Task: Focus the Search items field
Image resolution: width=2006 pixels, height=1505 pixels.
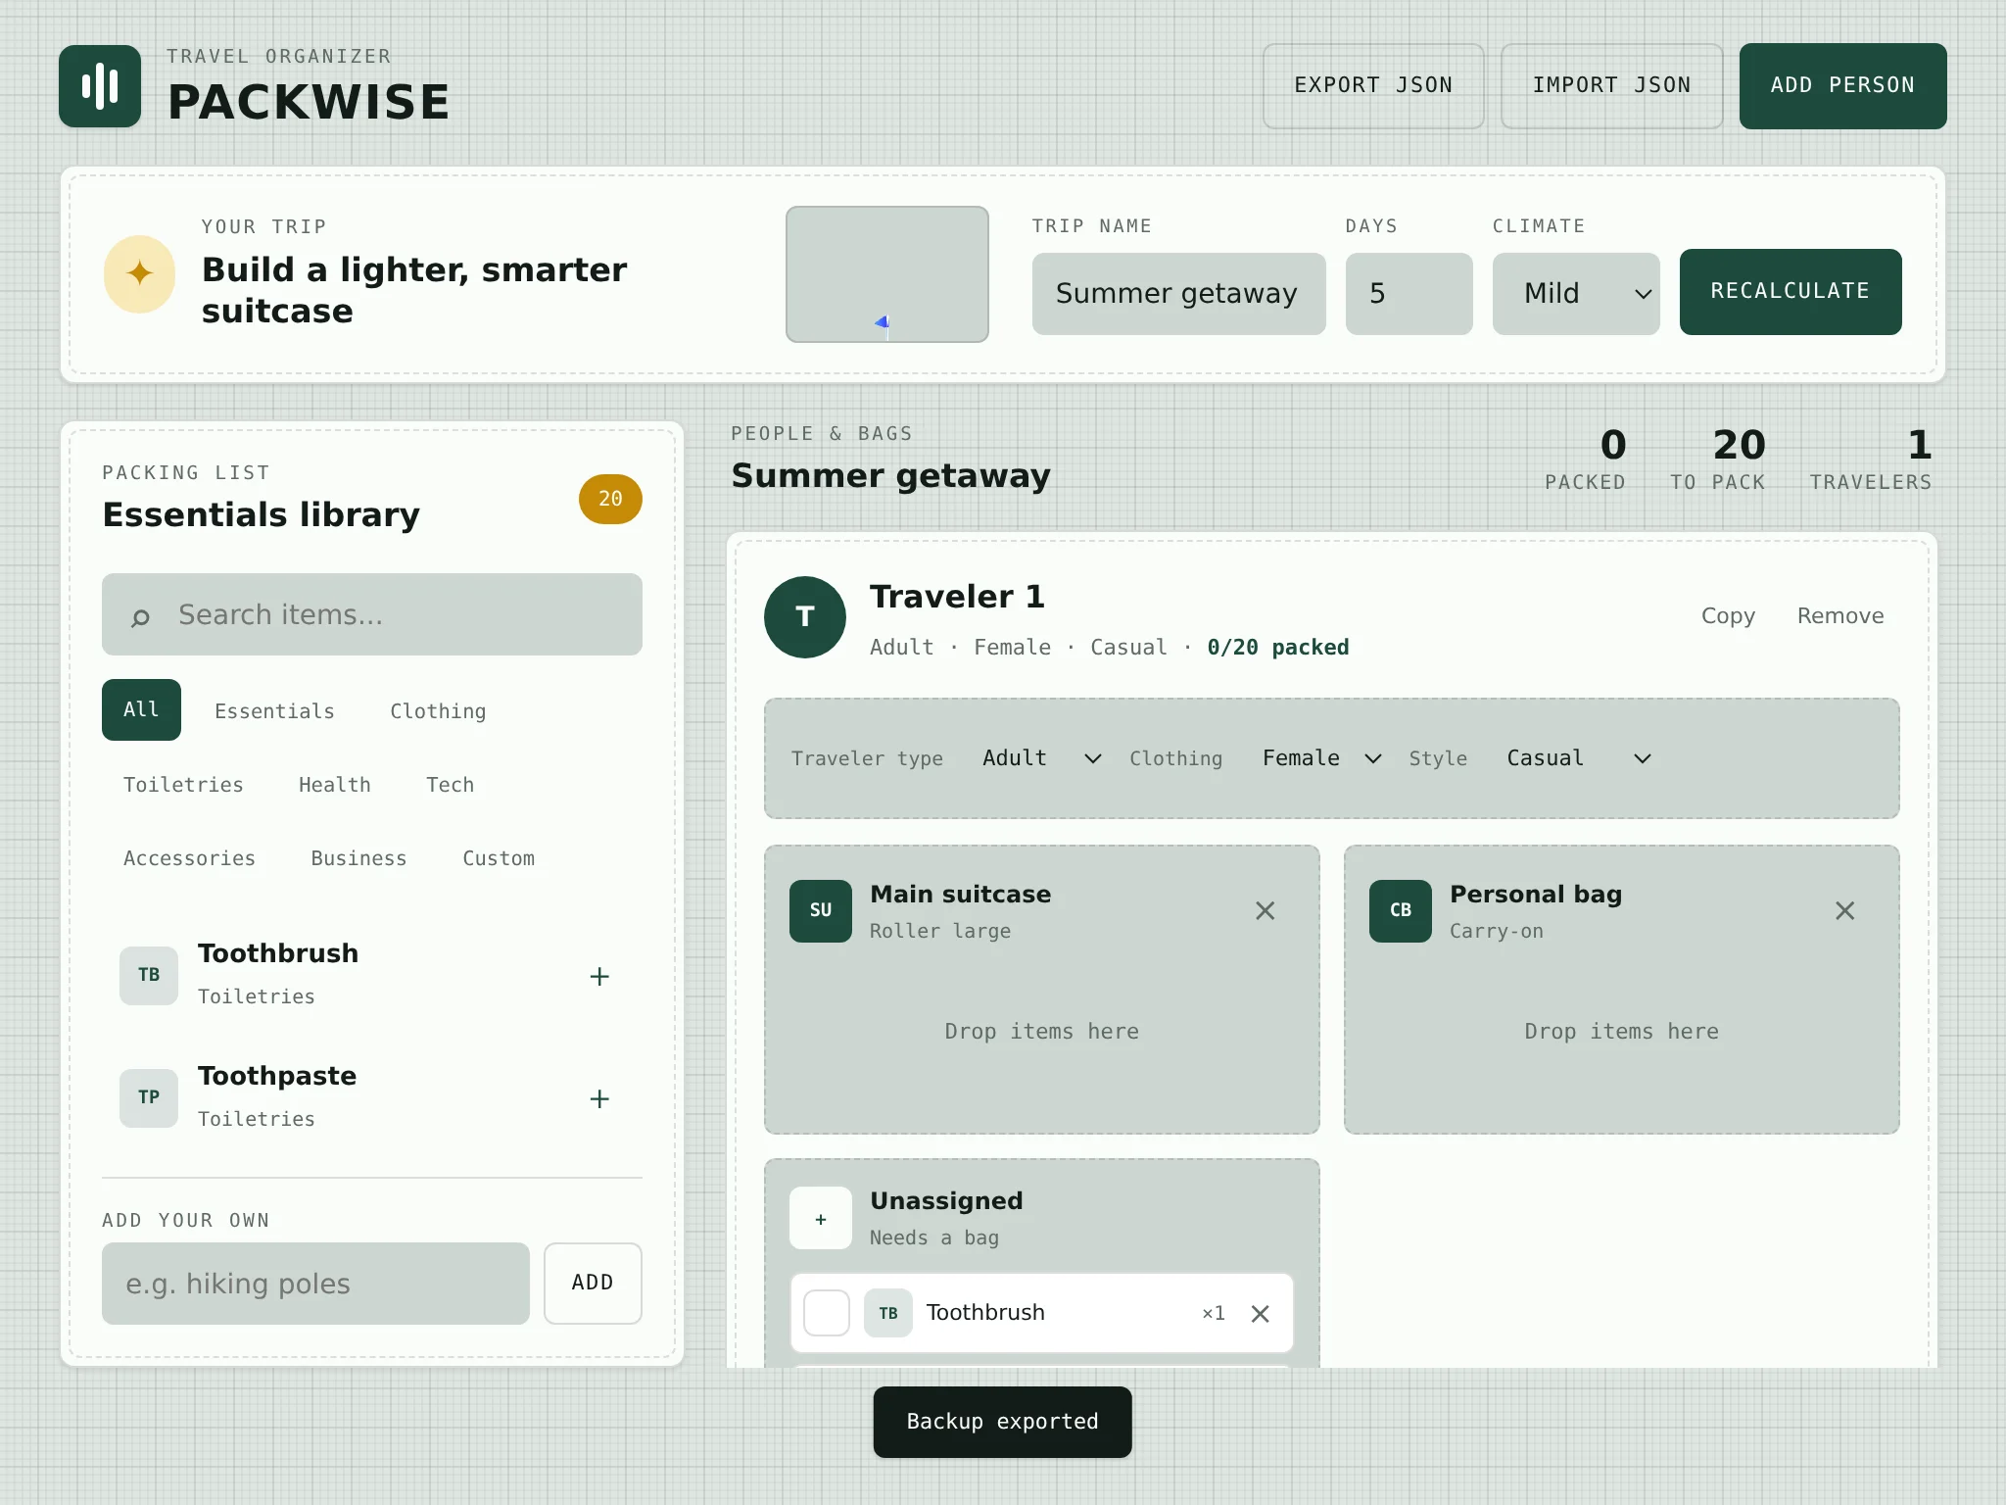Action: click(372, 614)
